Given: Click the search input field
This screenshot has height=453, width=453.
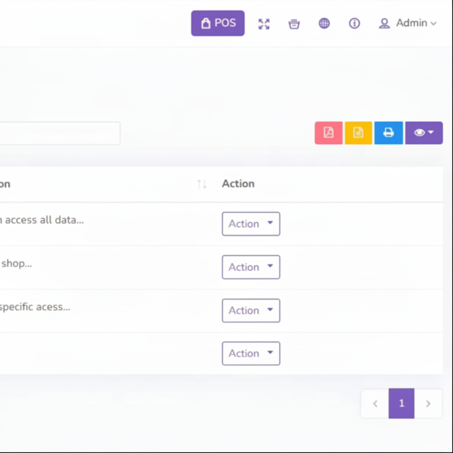Looking at the screenshot, I should (x=59, y=133).
